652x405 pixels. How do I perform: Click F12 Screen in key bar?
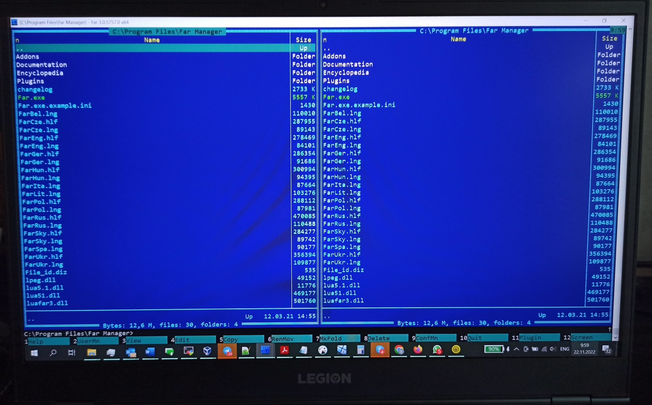point(587,337)
